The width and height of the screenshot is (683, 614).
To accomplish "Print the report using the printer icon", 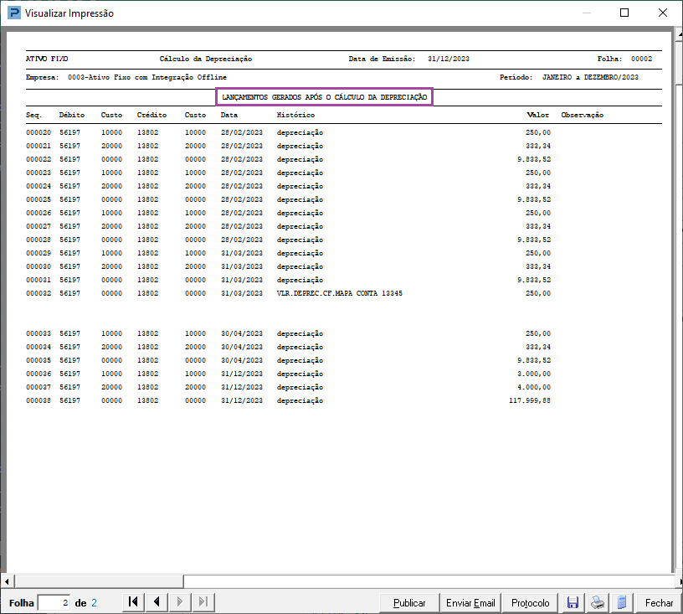I will click(598, 602).
